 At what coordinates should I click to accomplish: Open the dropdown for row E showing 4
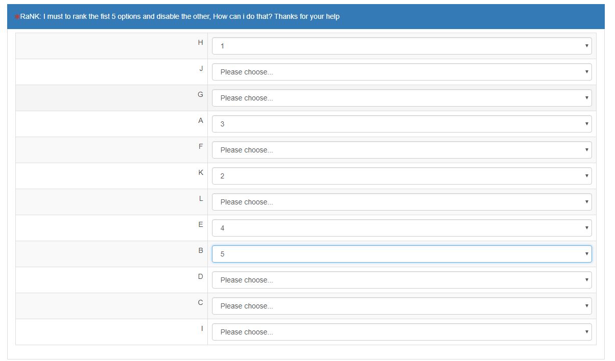[401, 228]
